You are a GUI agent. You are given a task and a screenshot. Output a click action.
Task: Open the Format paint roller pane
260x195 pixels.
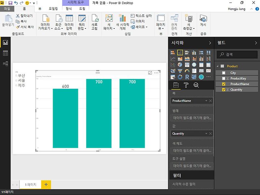(x=186, y=85)
